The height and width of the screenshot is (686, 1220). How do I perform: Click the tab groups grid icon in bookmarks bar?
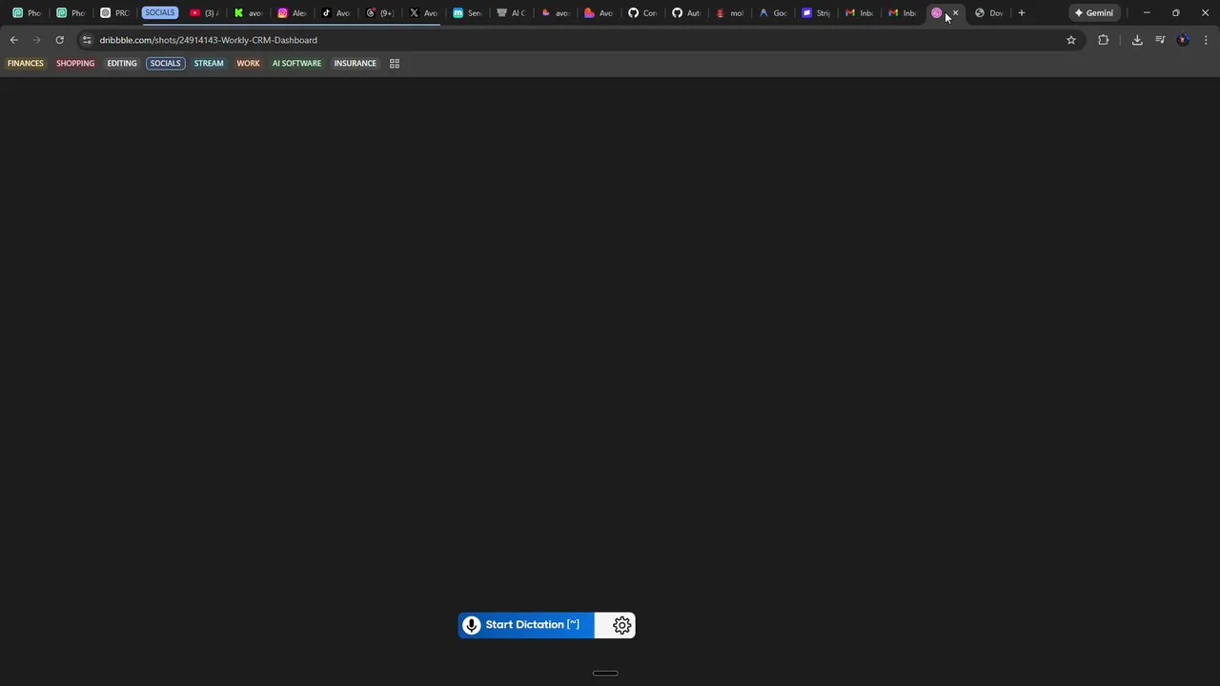click(395, 63)
